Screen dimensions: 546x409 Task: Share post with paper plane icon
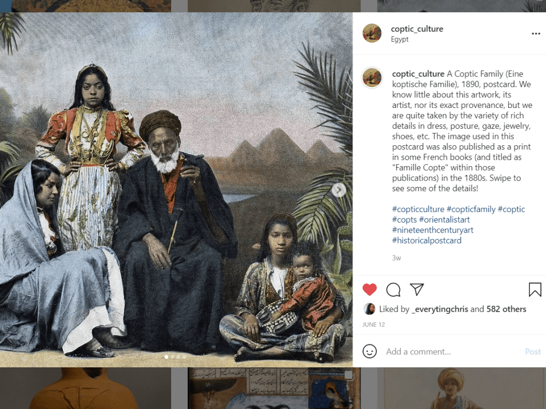coord(417,289)
